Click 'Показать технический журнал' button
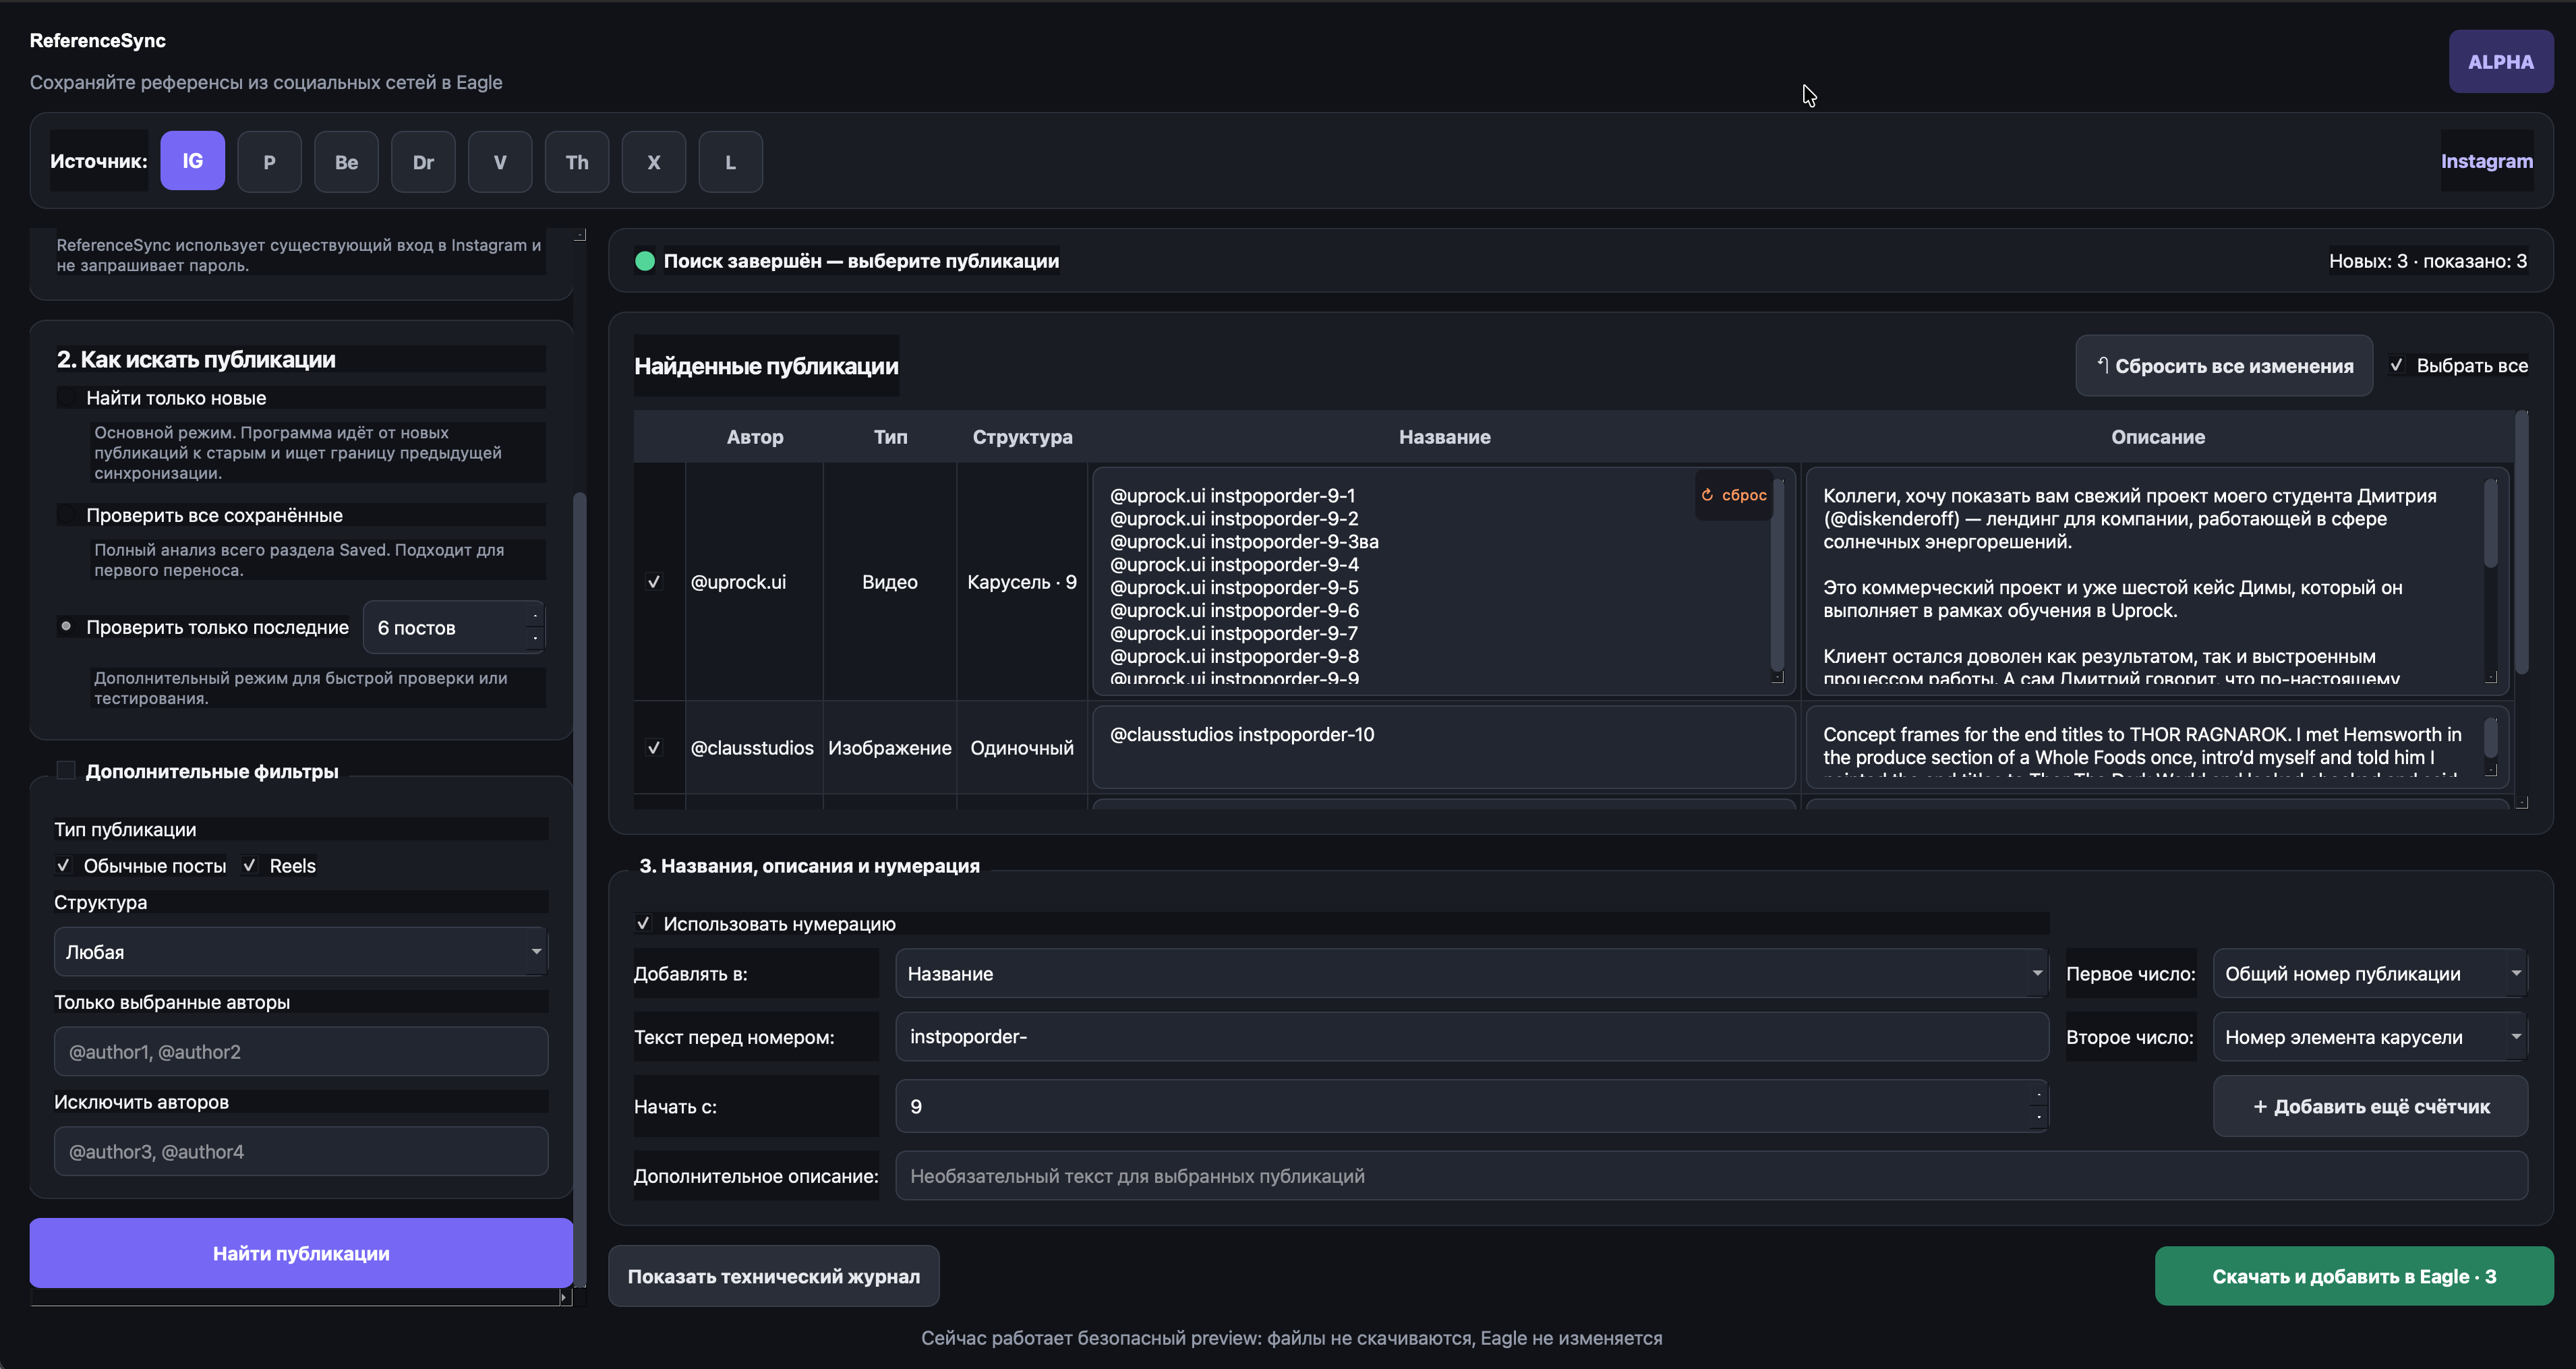The image size is (2576, 1369). (x=773, y=1276)
